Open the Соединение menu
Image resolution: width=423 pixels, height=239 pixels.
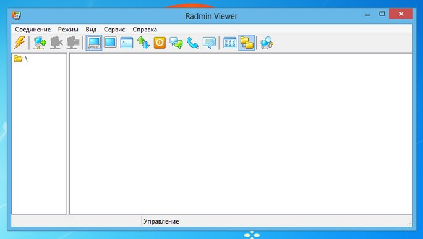33,30
